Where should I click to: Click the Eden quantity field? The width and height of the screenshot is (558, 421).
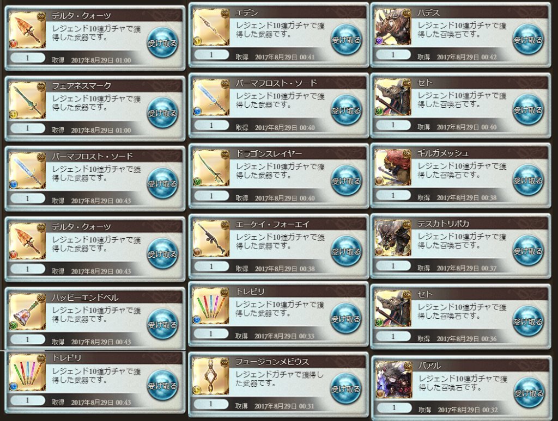click(211, 55)
